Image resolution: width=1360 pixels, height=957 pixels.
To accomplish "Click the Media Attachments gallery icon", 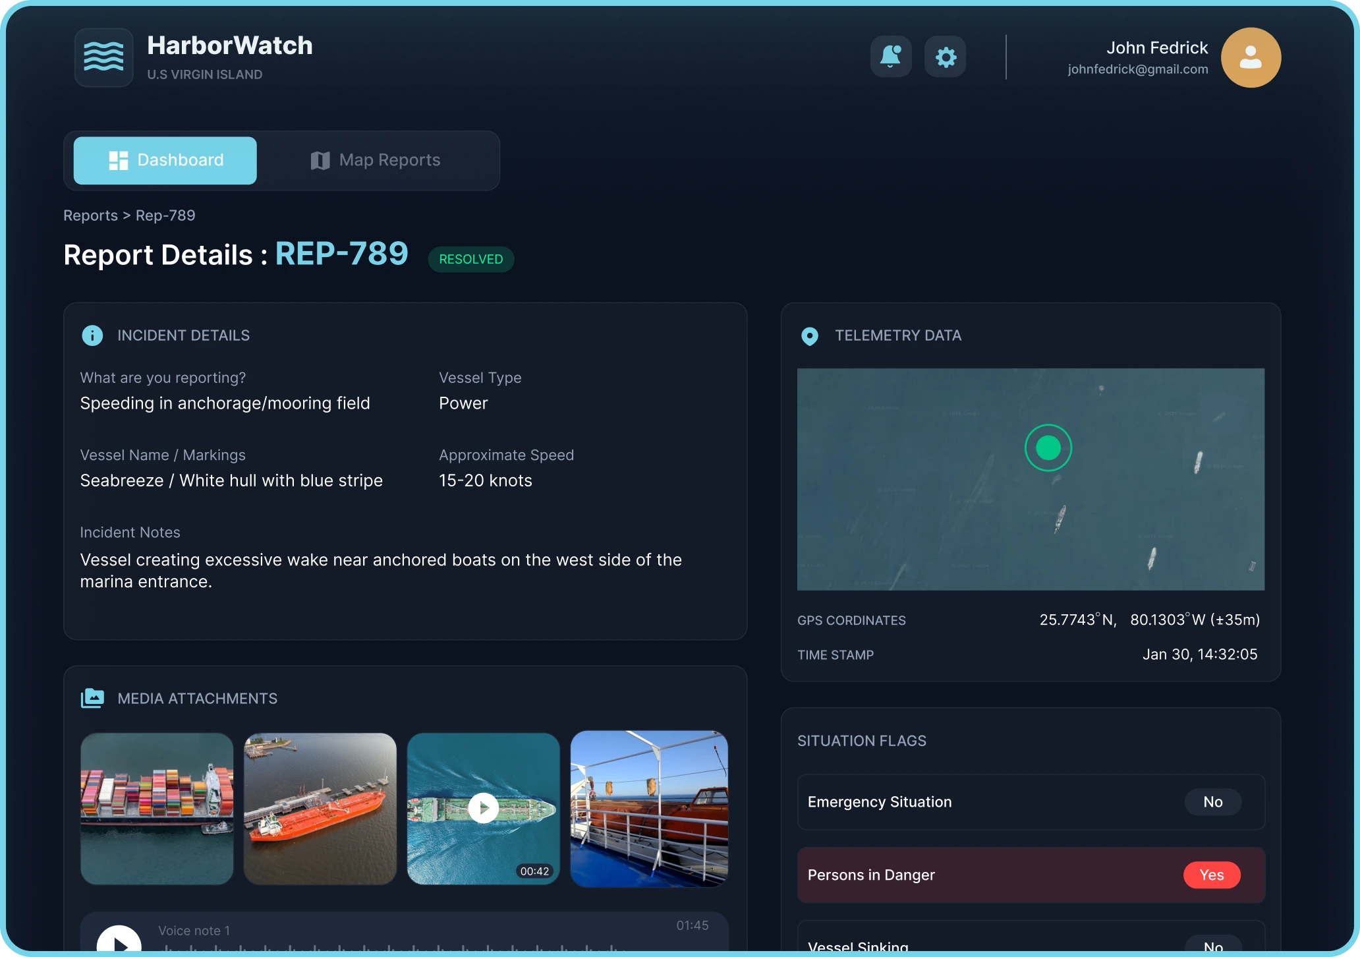I will click(x=92, y=698).
